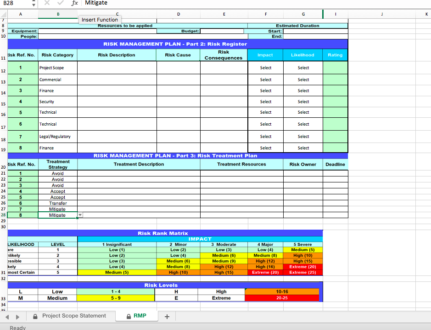The width and height of the screenshot is (431, 330).
Task: Click select-all corner of the sheet
Action: pos(4,14)
